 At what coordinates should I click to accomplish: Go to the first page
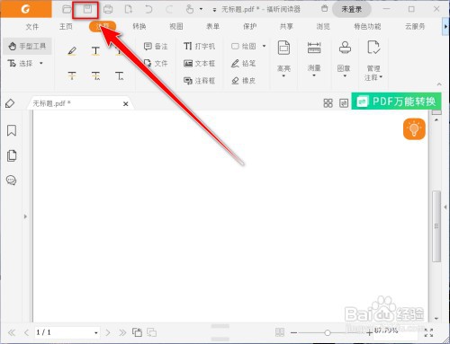pyautogui.click(x=12, y=332)
